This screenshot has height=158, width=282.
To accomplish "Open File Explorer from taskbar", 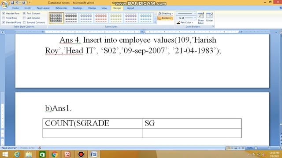I will (x=29, y=154).
